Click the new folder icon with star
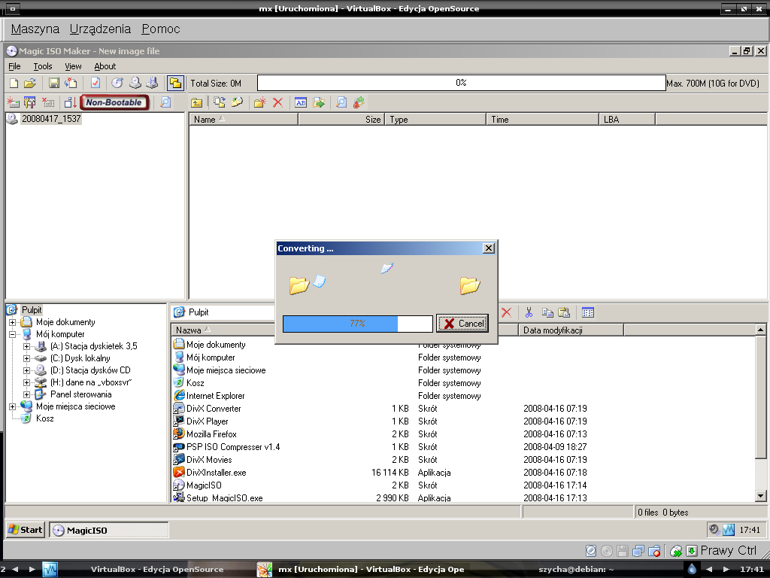 pos(259,102)
